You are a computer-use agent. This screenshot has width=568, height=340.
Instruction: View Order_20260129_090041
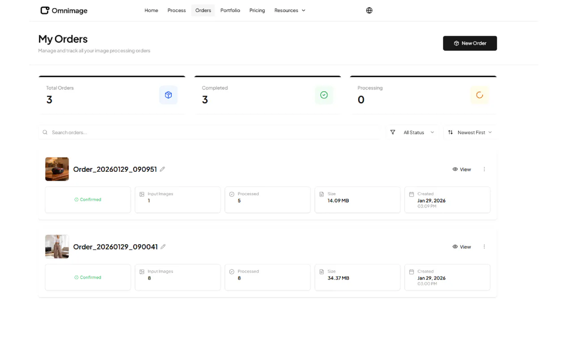462,247
